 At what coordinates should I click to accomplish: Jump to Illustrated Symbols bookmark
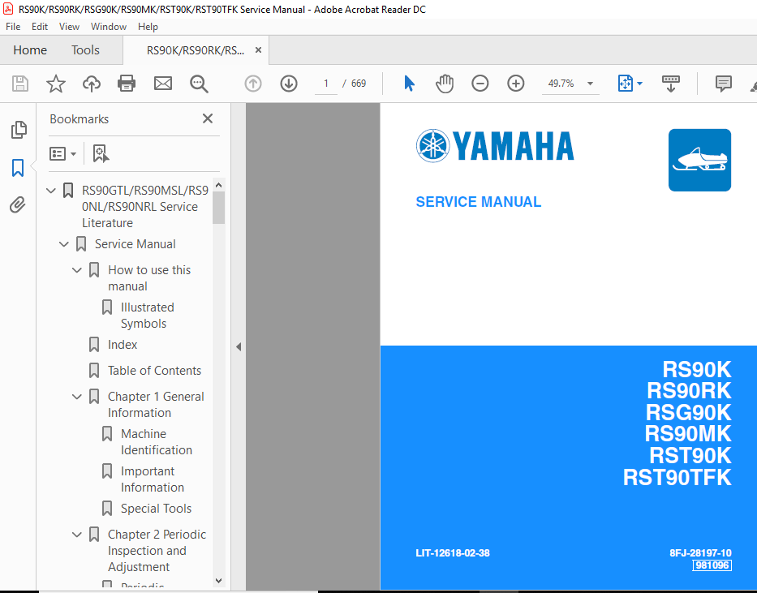coord(147,316)
